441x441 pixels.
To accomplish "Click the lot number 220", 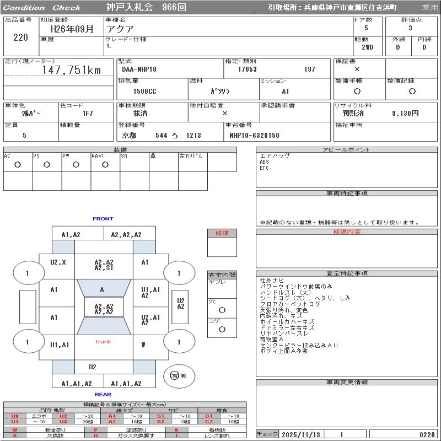I will point(20,37).
